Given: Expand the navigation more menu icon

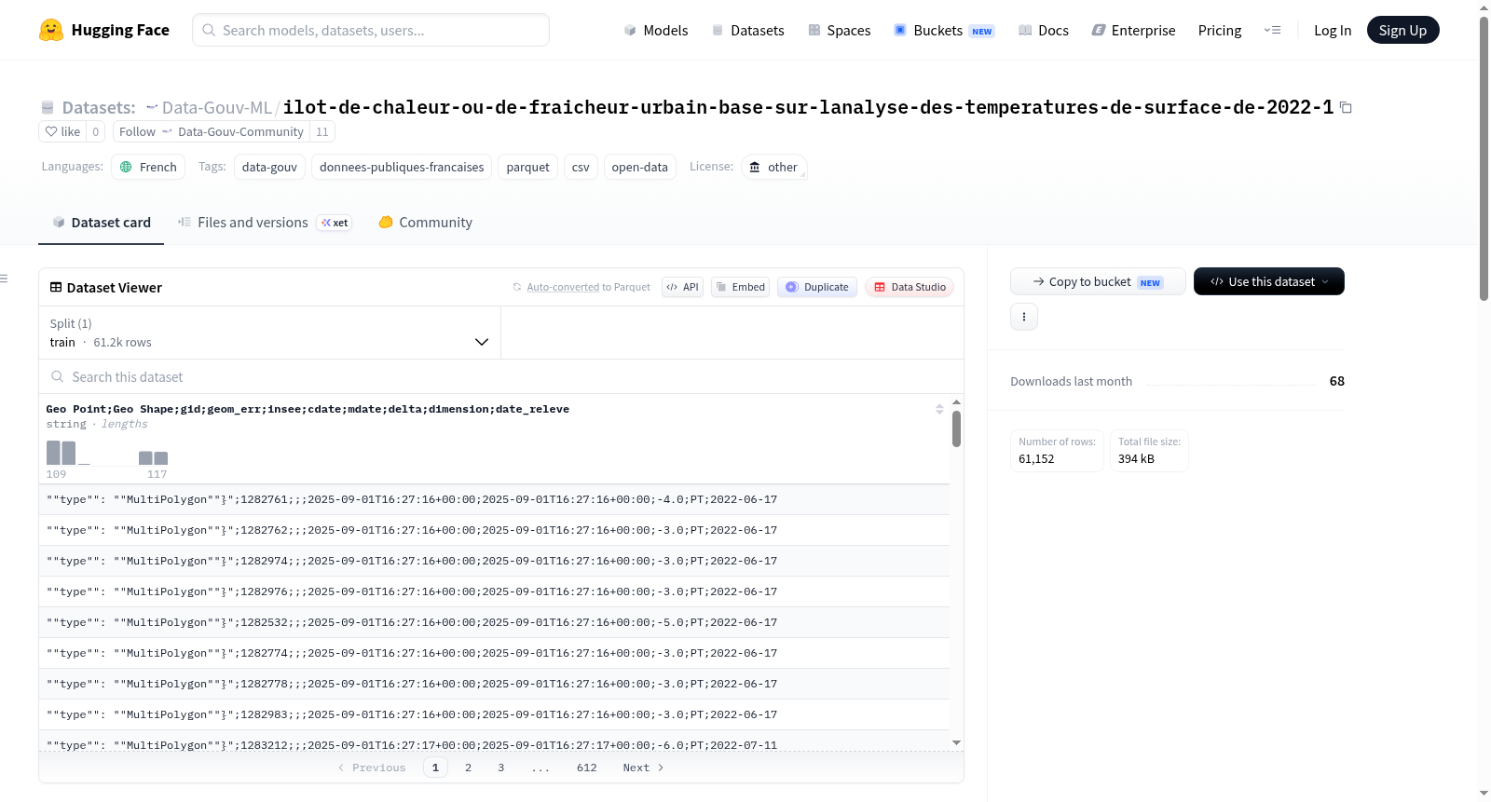Looking at the screenshot, I should 1272,31.
